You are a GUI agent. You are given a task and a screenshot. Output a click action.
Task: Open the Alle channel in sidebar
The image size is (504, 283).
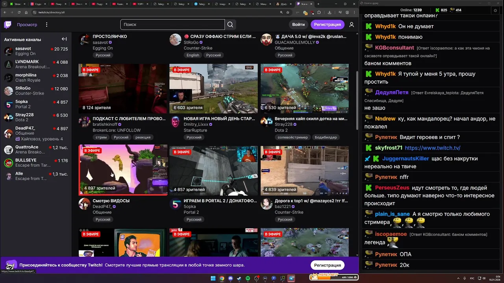[x=36, y=176]
